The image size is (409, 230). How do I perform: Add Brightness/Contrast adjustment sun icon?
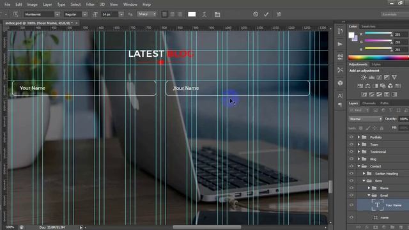tap(364, 77)
